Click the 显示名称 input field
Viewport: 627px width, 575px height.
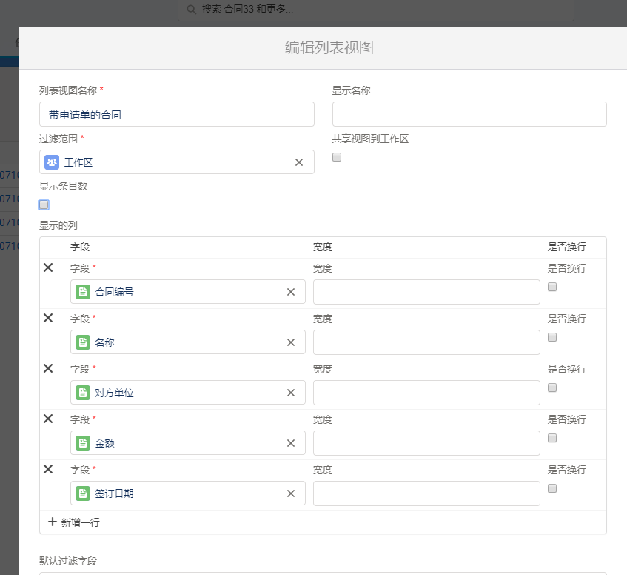pyautogui.click(x=469, y=114)
